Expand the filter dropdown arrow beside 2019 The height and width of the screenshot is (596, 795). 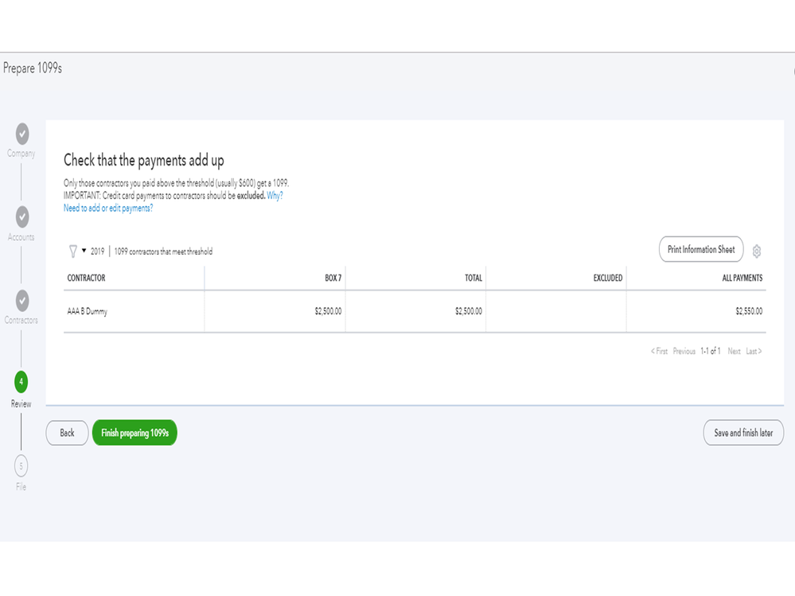pyautogui.click(x=84, y=251)
